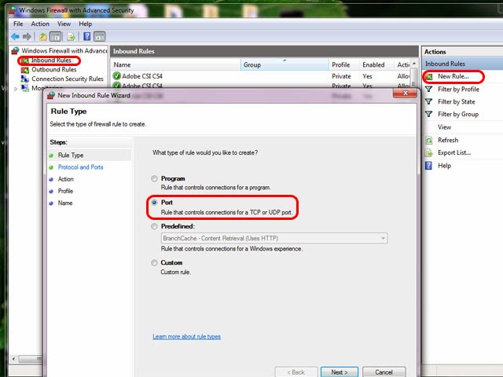Open the View submenu in Actions pane

[x=444, y=127]
